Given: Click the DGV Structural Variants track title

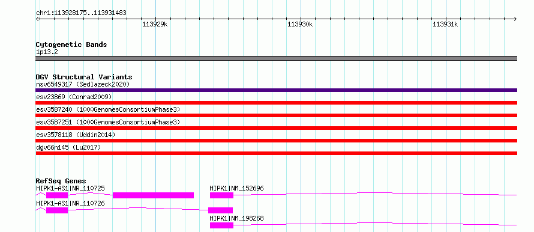Looking at the screenshot, I should 84,77.
